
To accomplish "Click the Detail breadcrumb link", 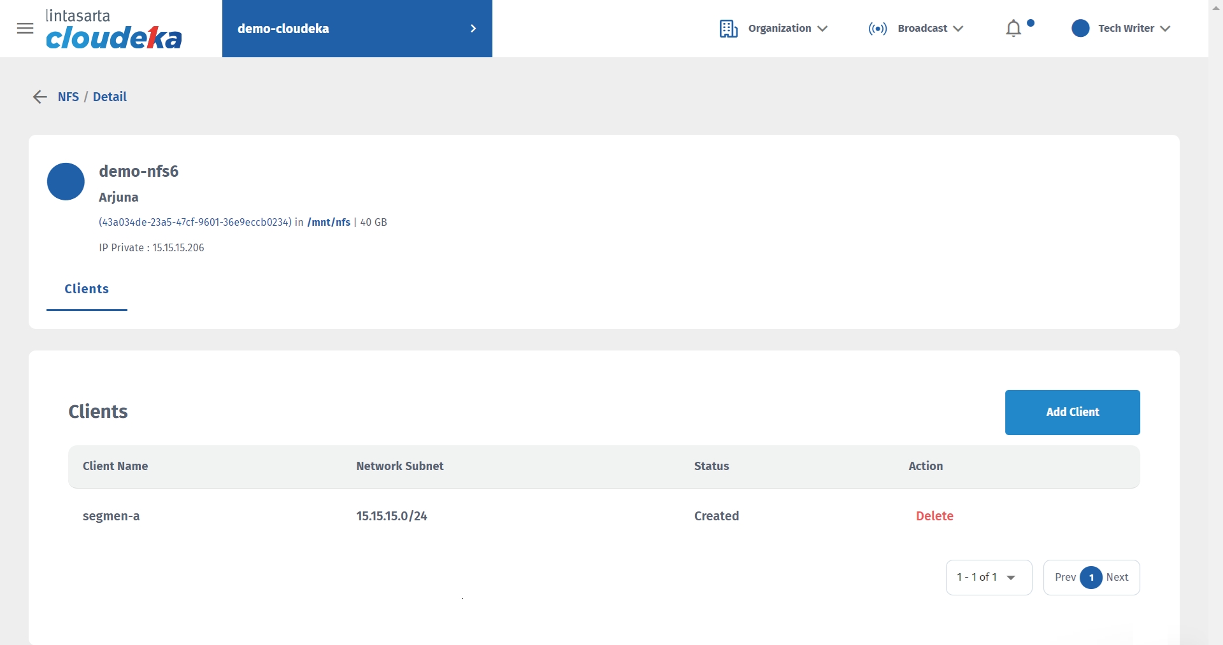I will click(110, 97).
